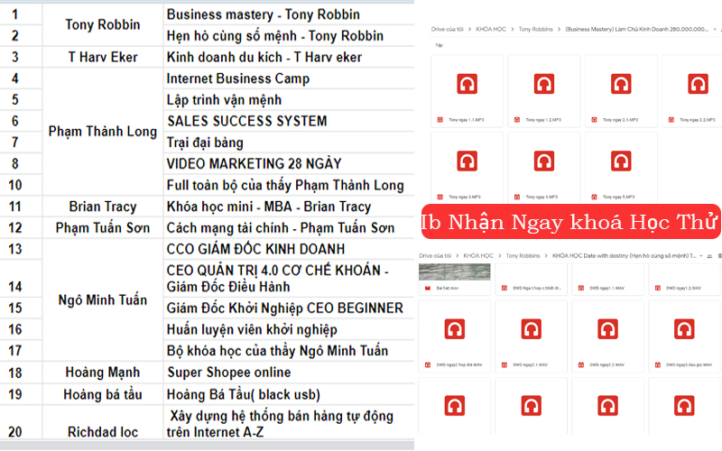The height and width of the screenshot is (451, 722).
Task: Select cell Kinh doanh du kích - T Harv eker
Action: point(289,57)
